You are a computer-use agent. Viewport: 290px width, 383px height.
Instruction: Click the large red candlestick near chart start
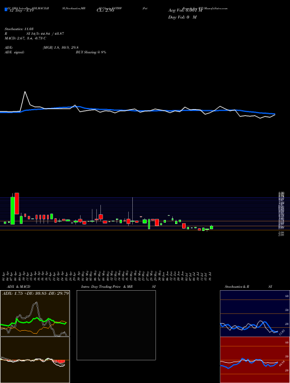(x=17, y=204)
